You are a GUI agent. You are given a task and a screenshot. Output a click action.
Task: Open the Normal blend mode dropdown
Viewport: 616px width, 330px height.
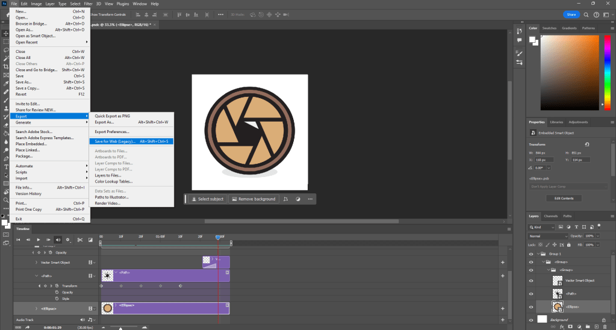click(x=548, y=236)
